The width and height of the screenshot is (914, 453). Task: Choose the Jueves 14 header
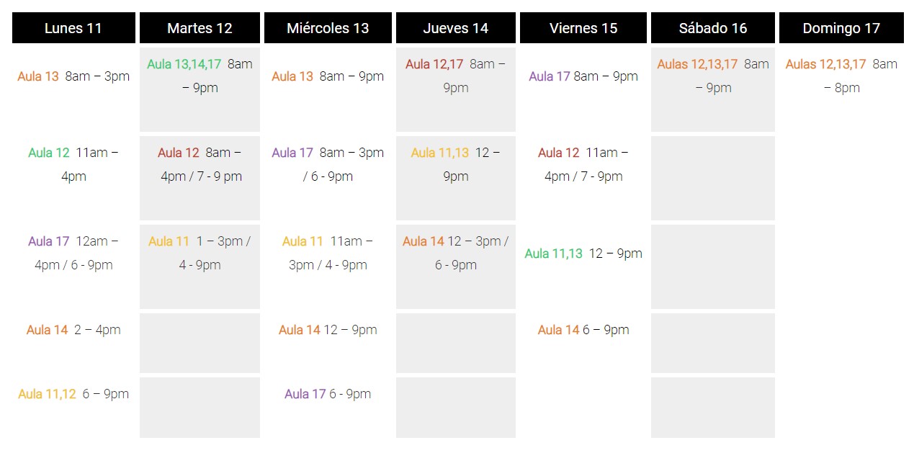click(456, 28)
